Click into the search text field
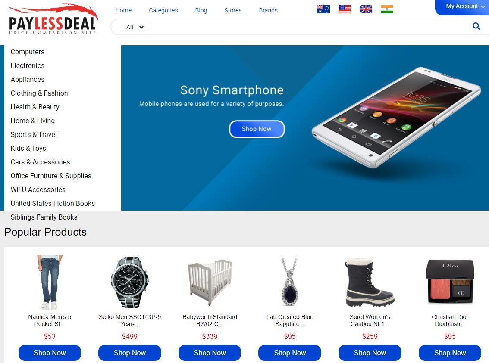The width and height of the screenshot is (489, 363). point(309,27)
